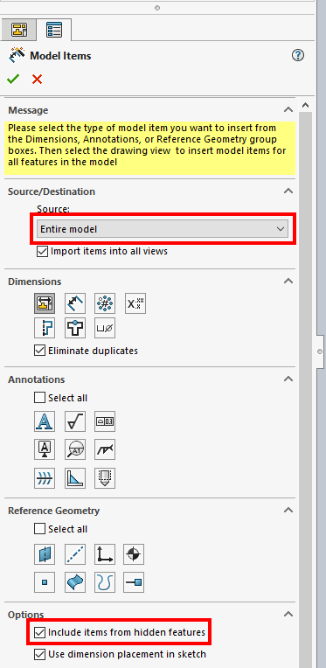
Task: Select Not marked for drawing icon
Action: pyautogui.click(x=75, y=303)
